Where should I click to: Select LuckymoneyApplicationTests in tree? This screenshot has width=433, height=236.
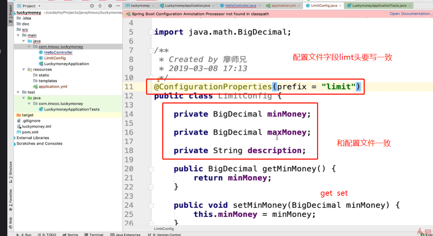tap(72, 109)
